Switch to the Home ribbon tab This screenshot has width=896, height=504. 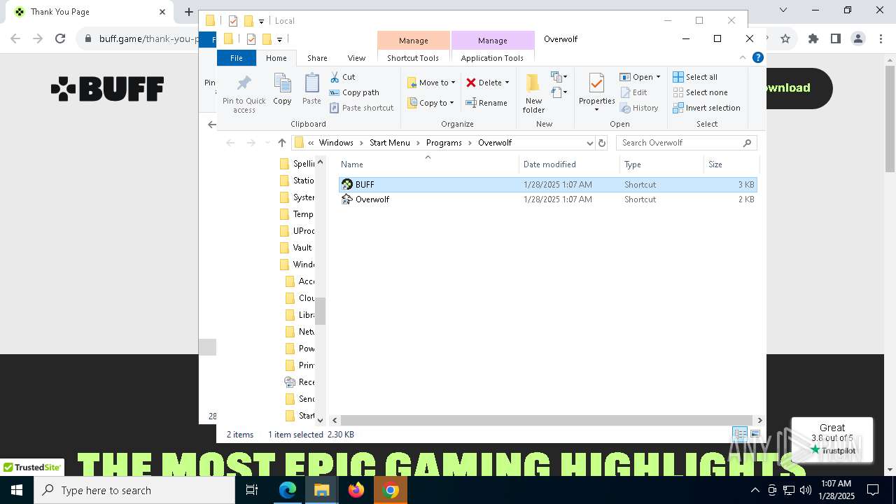tap(276, 58)
